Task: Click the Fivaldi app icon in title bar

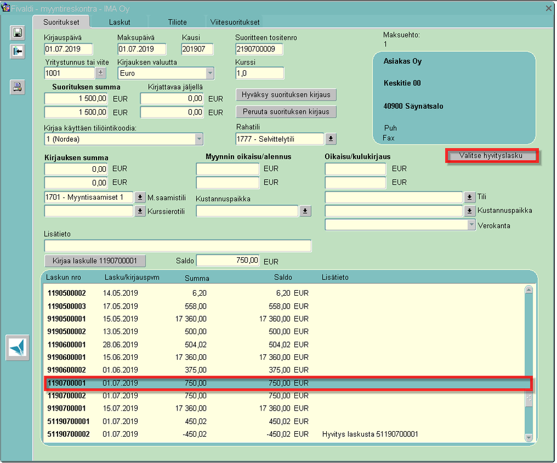Action: pos(6,8)
